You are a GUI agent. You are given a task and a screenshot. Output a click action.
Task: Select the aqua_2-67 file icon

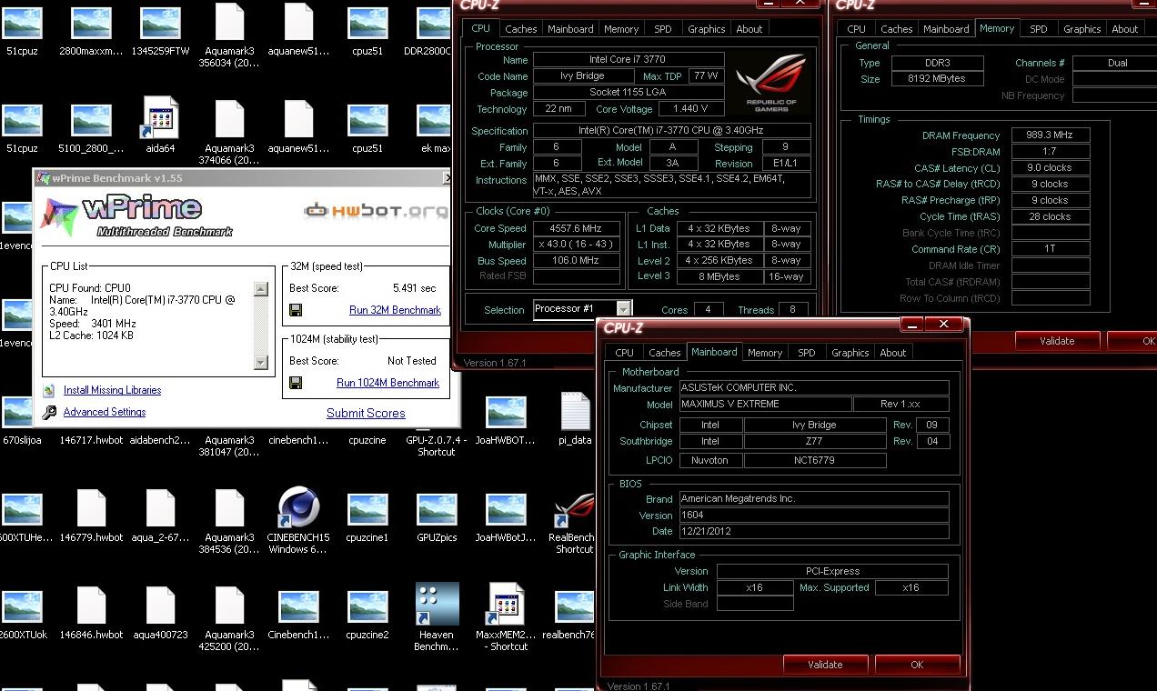(160, 508)
